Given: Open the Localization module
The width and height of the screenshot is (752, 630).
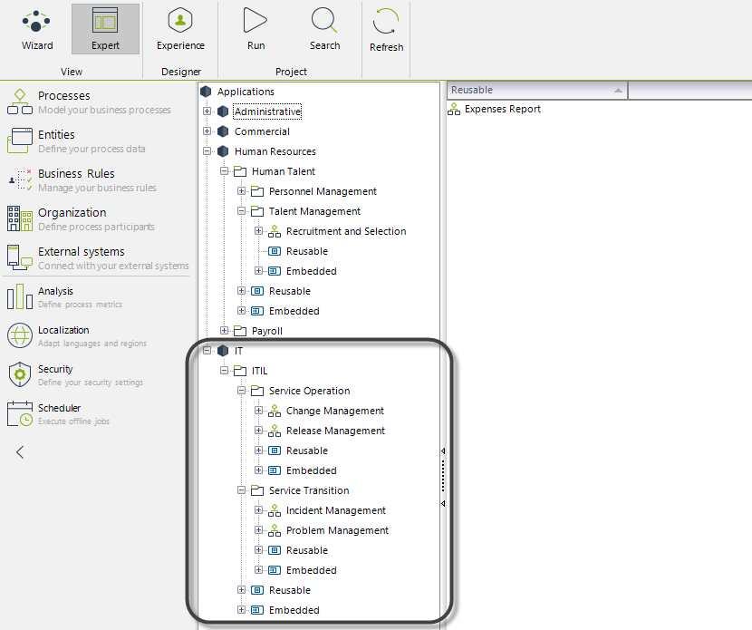Looking at the screenshot, I should pyautogui.click(x=76, y=336).
